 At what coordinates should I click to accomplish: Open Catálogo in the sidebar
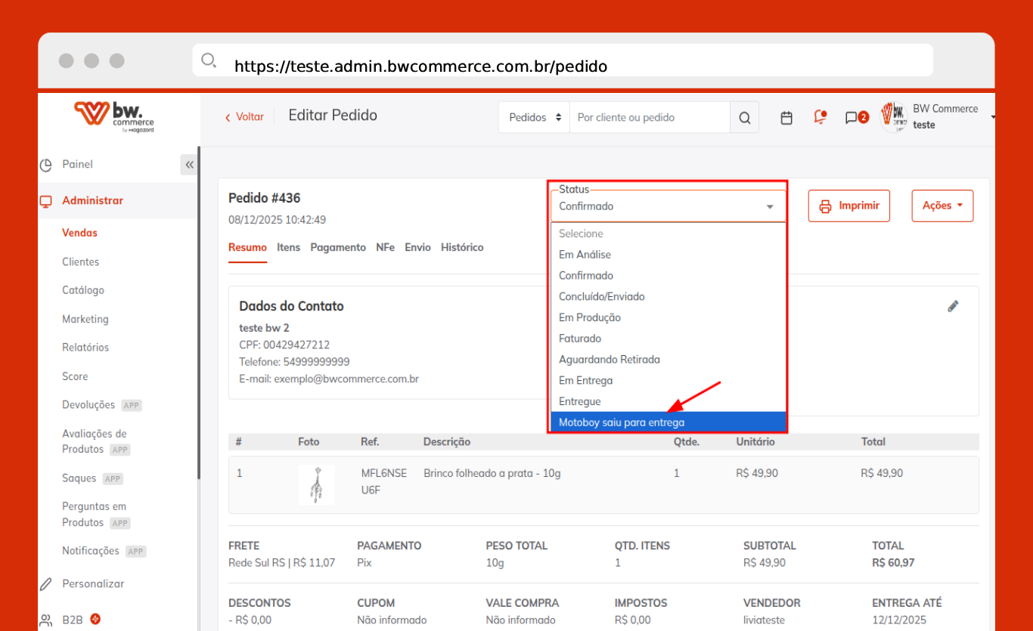tap(83, 290)
